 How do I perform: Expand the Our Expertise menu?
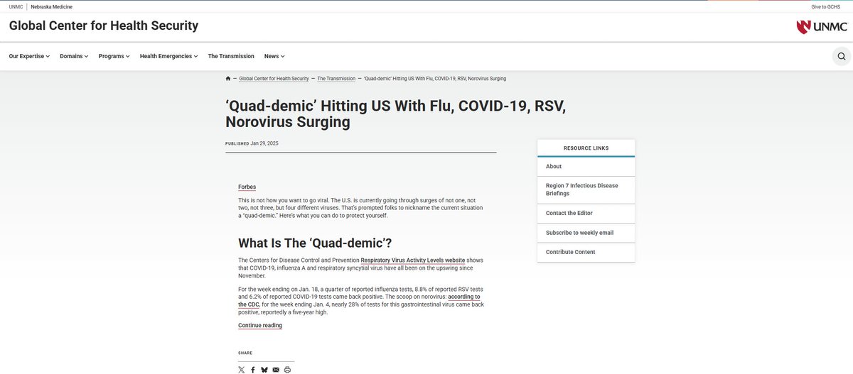click(29, 56)
